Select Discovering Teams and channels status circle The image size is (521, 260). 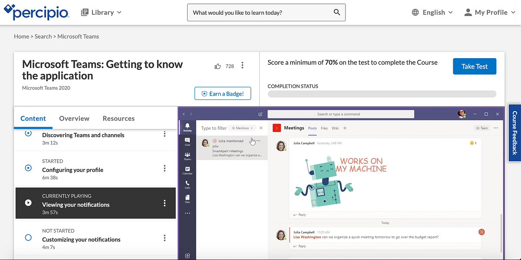pyautogui.click(x=28, y=133)
